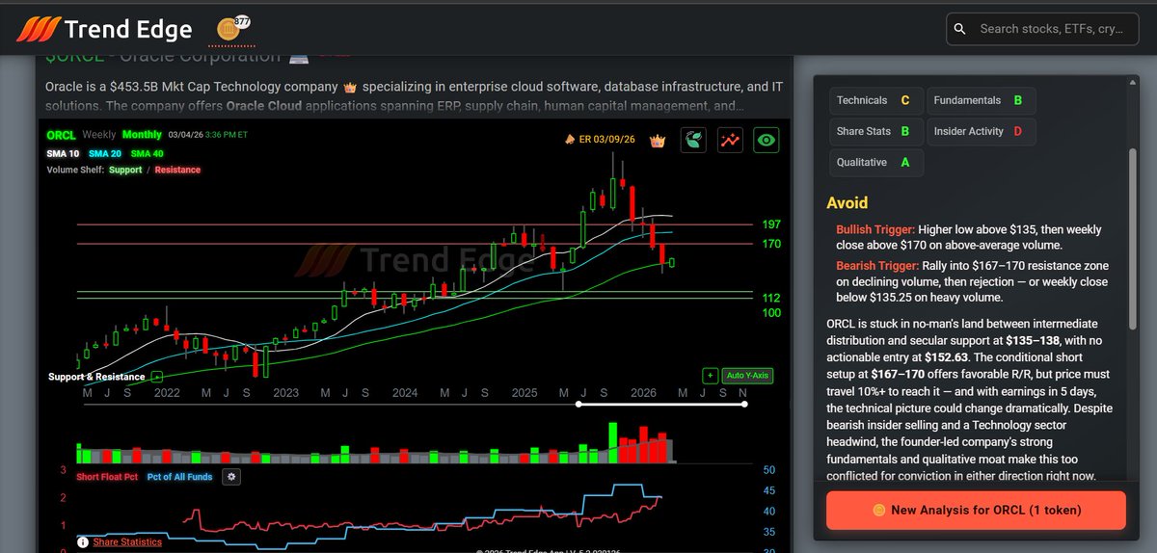Request New Analysis for ORCL
Viewport: 1157px width, 553px height.
[976, 510]
